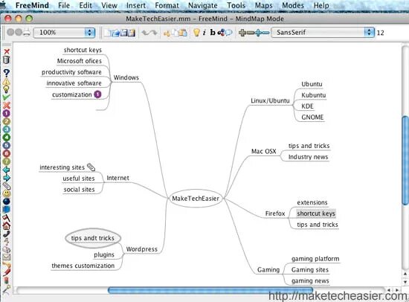Click the red X remove-last-icon button
This screenshot has width=409, height=302.
7,51
